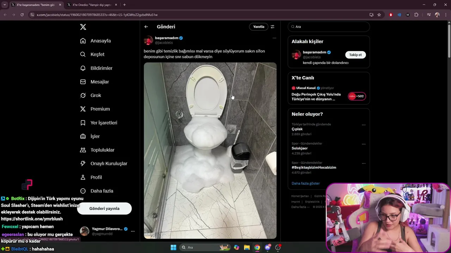Open the reply sort settings icon
Viewport: 451px width, 253px height.
tap(272, 27)
